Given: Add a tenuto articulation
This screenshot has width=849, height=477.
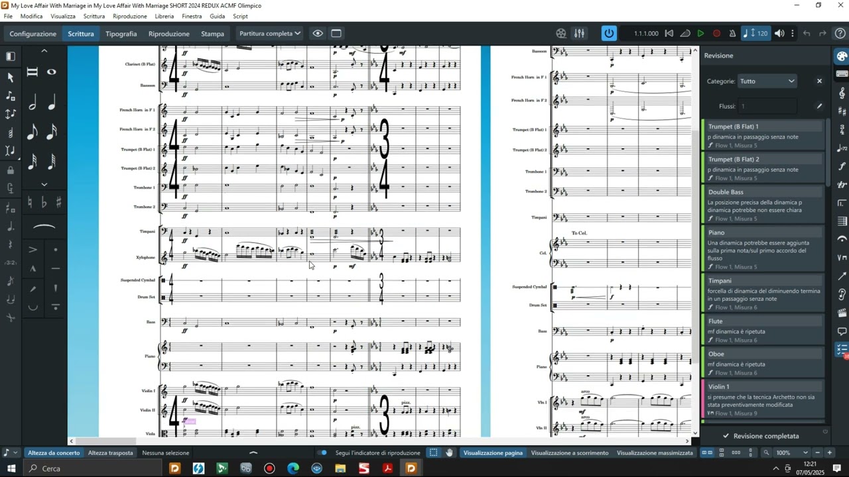Looking at the screenshot, I should pyautogui.click(x=55, y=268).
